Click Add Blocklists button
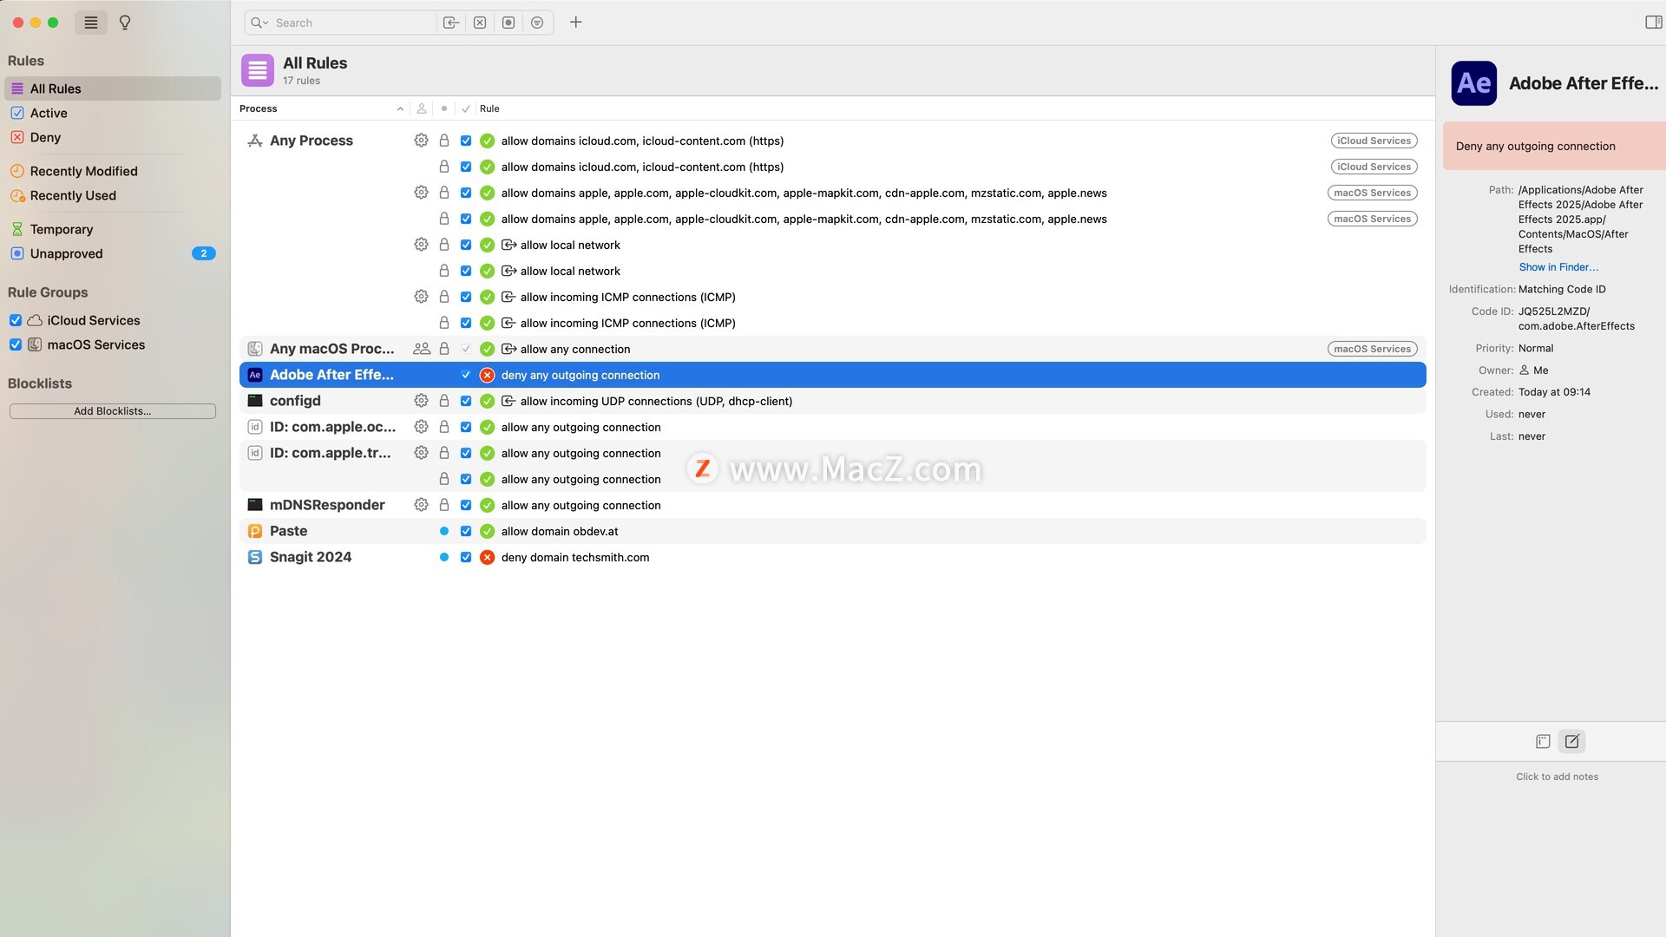 (113, 411)
